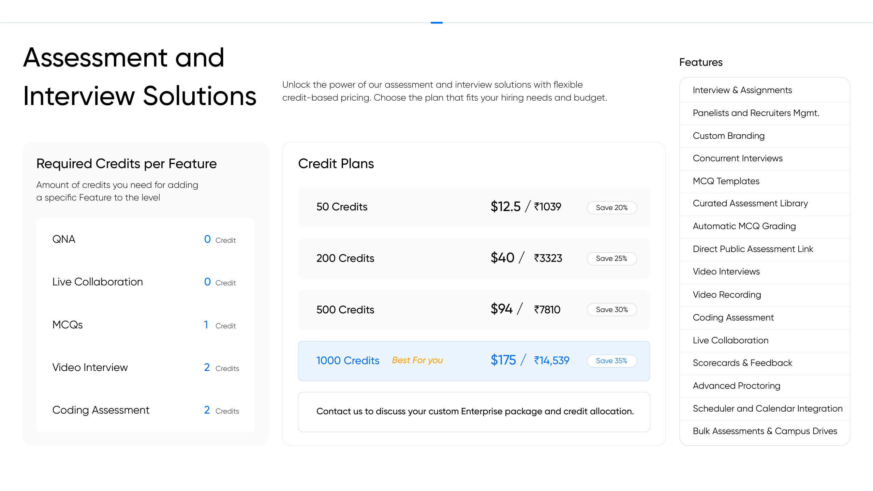
Task: Select Interview & Assignments feature
Action: pos(765,90)
